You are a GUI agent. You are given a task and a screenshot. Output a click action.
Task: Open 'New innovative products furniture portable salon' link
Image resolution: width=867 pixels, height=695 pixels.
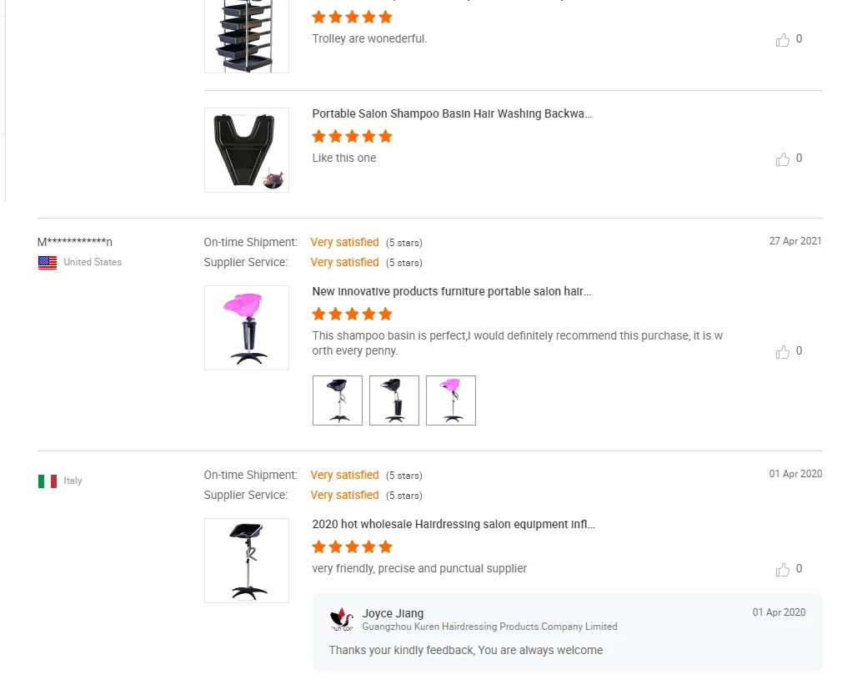[x=452, y=292]
